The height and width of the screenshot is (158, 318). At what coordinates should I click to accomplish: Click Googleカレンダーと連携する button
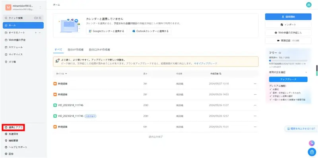click(x=107, y=31)
